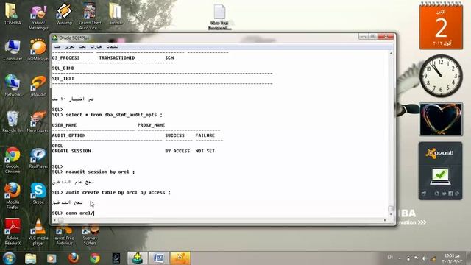
Task: Open the Network desktop icon
Action: coord(13,85)
